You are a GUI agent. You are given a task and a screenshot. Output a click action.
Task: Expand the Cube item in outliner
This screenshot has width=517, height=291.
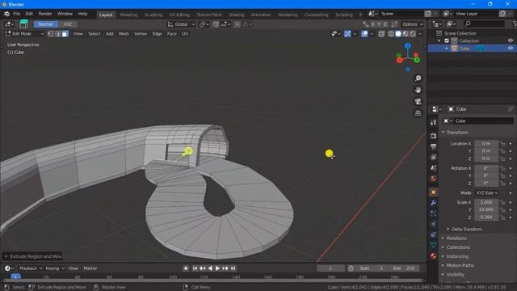pos(447,48)
